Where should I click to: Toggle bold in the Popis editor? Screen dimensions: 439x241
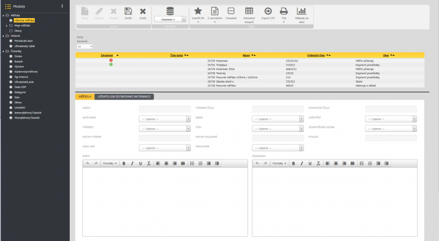(124, 163)
